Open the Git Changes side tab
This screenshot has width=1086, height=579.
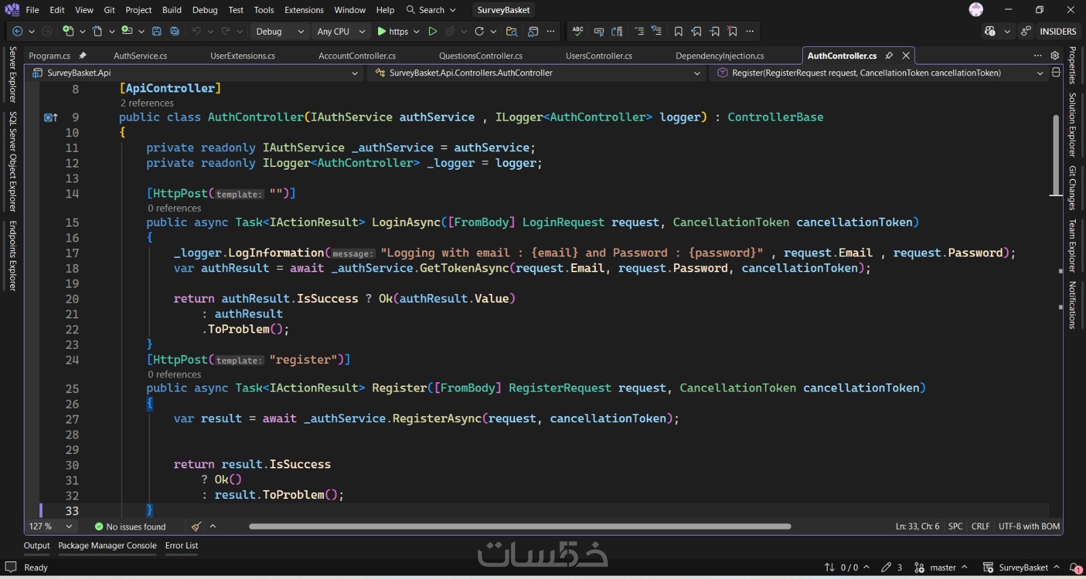[x=1072, y=188]
